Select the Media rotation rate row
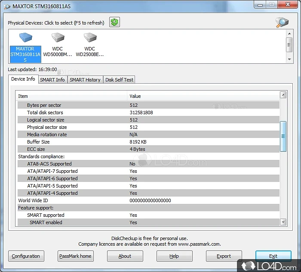The image size is (301, 272). coord(148,134)
